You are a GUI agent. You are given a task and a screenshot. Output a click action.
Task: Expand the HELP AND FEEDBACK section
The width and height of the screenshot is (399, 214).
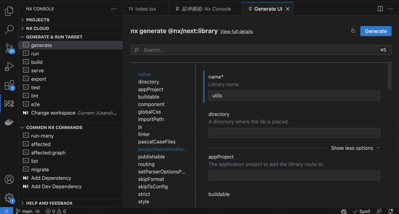tap(49, 203)
